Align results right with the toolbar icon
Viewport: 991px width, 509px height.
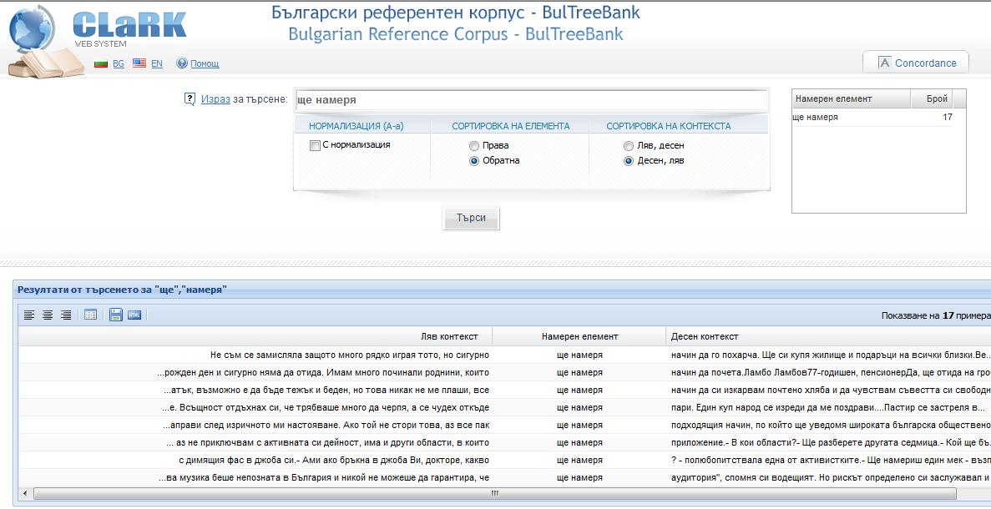[x=66, y=315]
